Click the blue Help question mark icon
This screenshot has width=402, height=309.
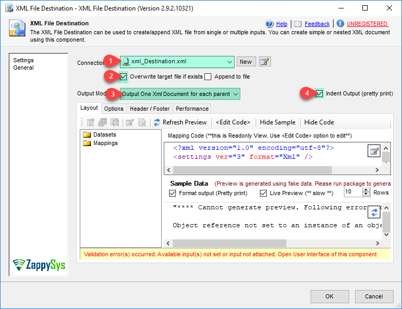269,24
